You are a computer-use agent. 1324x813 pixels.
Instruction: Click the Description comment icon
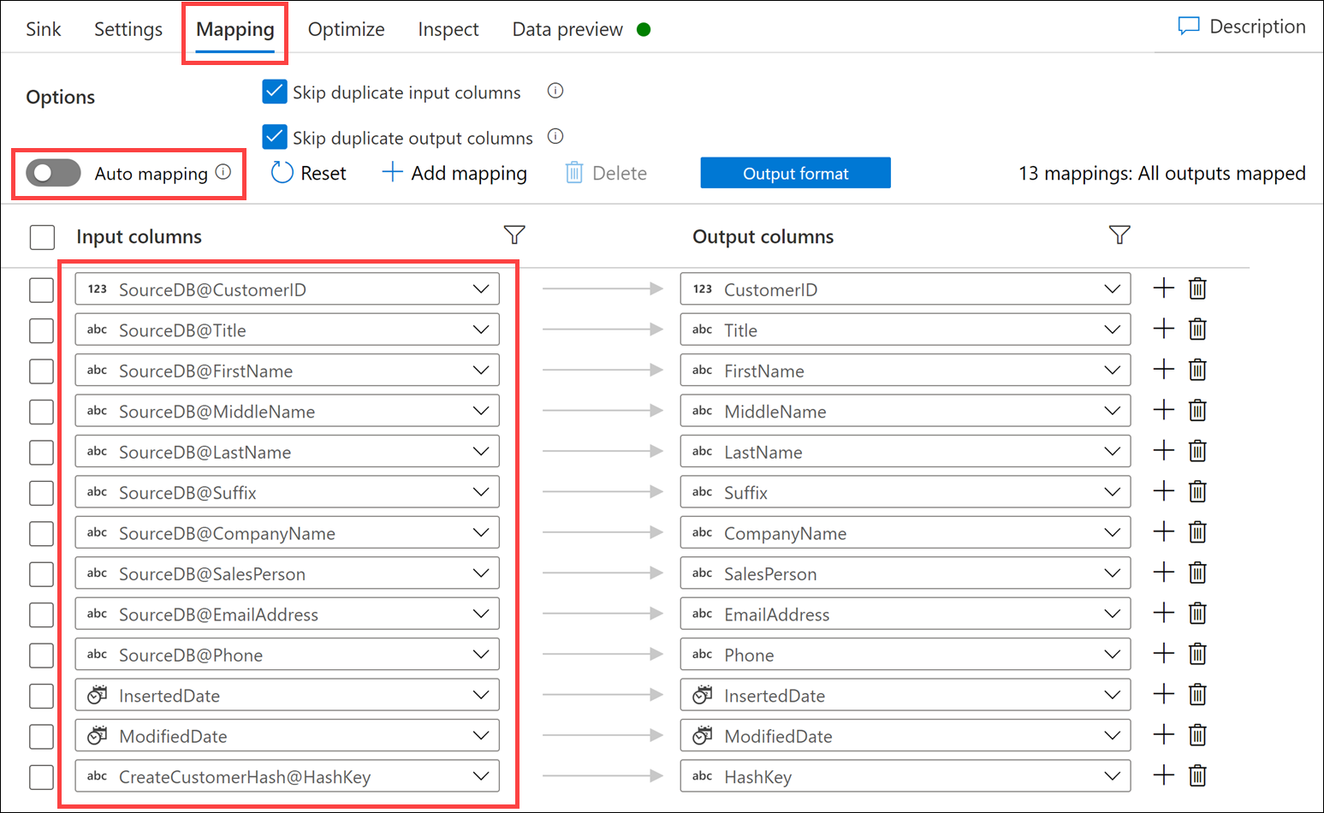pos(1189,27)
